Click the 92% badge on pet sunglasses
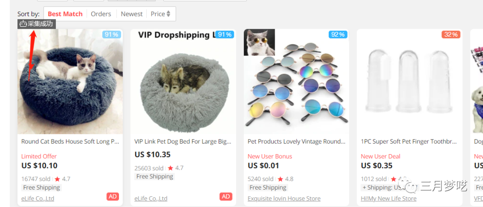The image size is (483, 207). pos(337,34)
